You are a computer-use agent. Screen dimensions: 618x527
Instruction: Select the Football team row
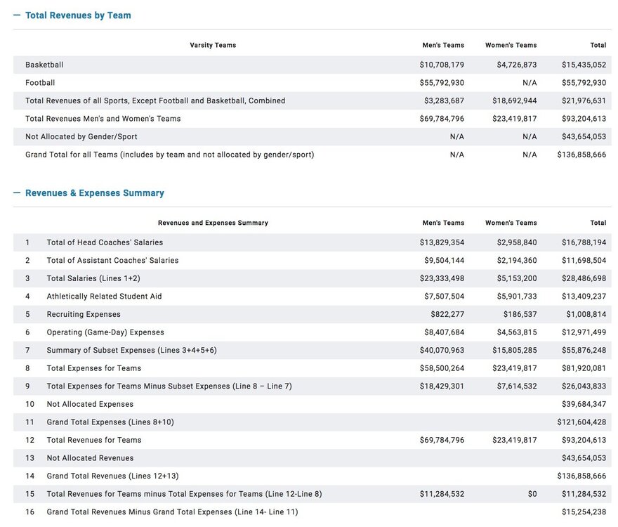(x=41, y=82)
